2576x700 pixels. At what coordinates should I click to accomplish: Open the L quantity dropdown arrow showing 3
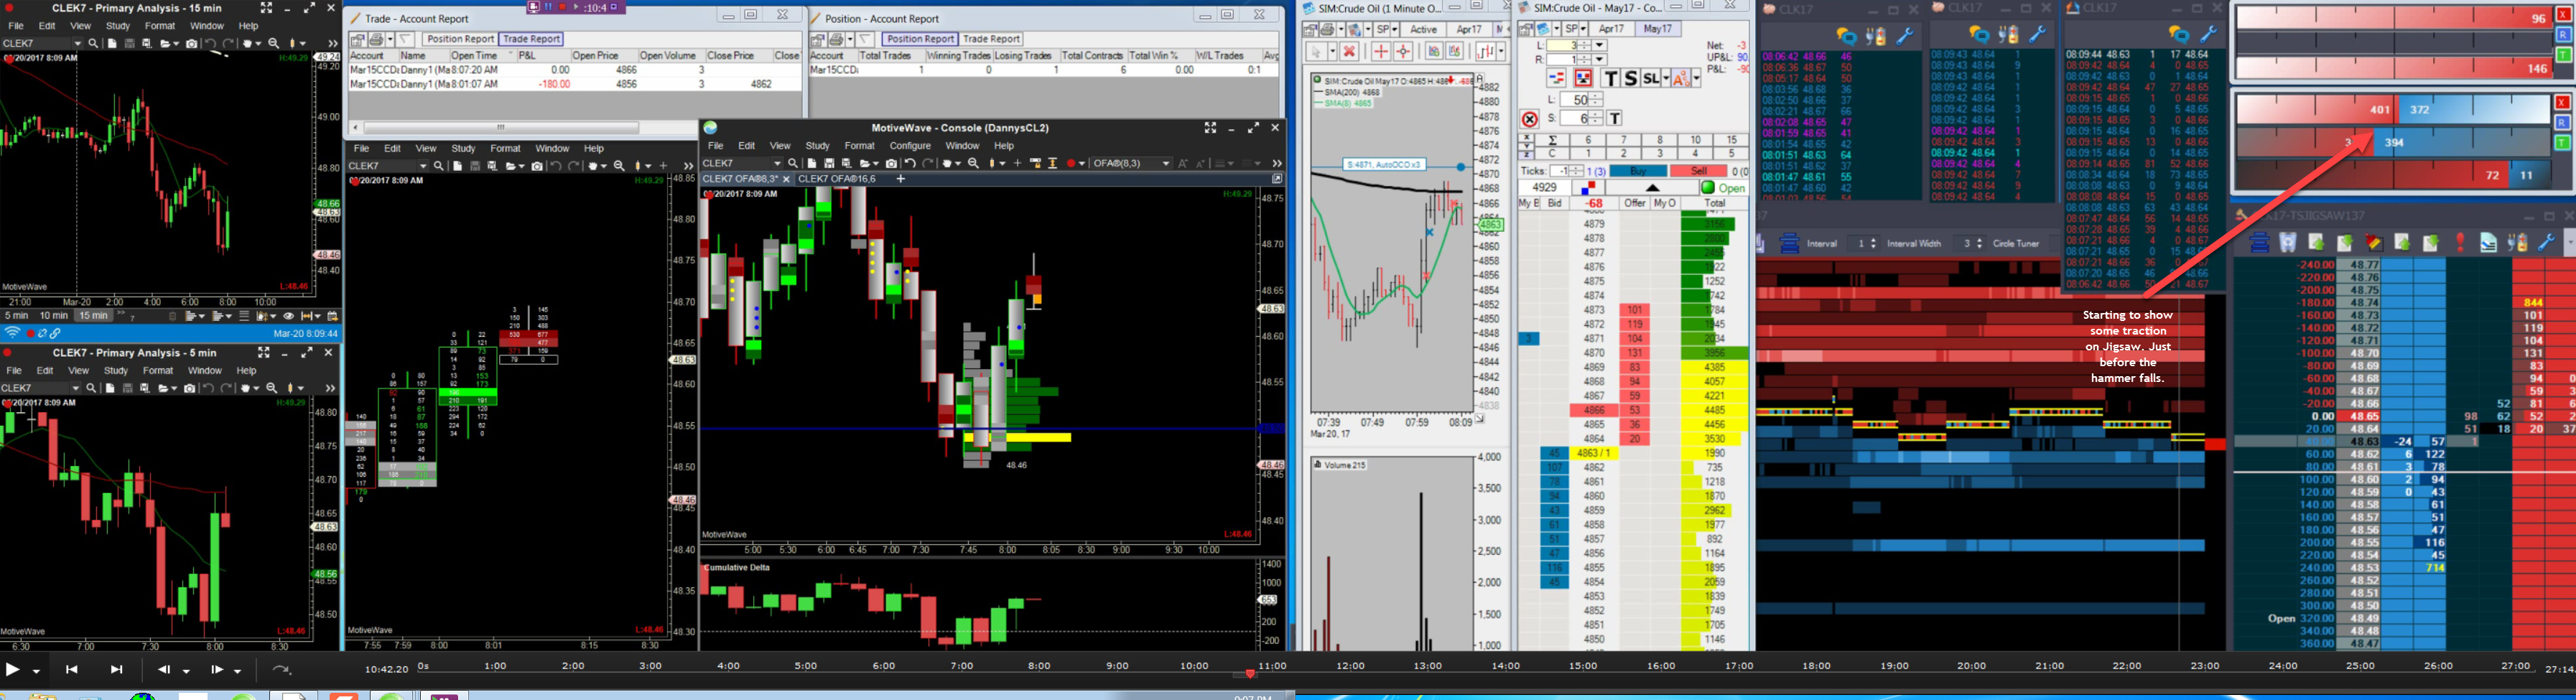(x=1599, y=46)
